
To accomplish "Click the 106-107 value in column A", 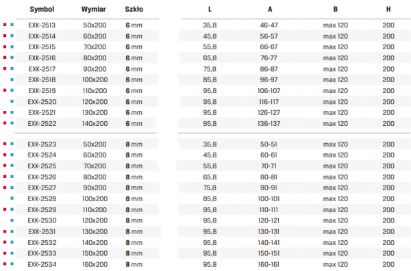I will click(269, 91).
